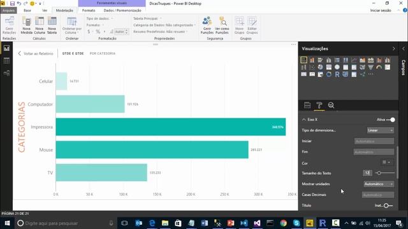Click the Redo arrow icon

point(25,3)
